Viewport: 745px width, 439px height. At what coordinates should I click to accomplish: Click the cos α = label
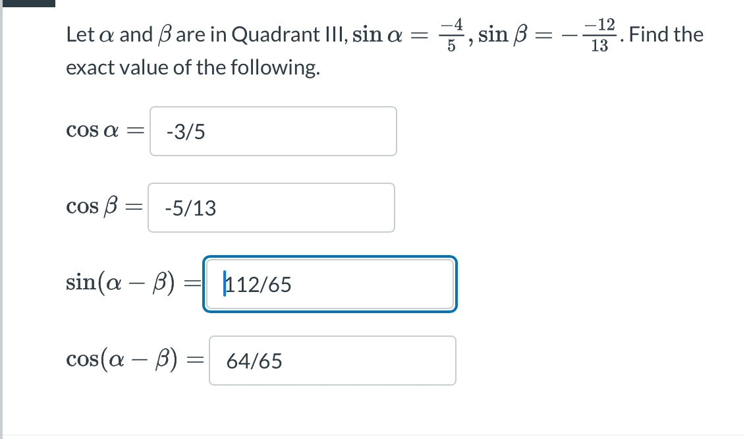pyautogui.click(x=104, y=131)
